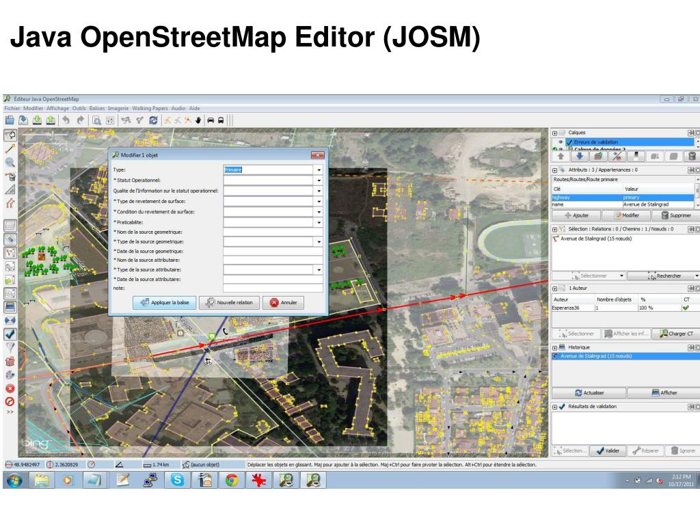Select the delete mode tool
The image size is (700, 525).
[10, 176]
